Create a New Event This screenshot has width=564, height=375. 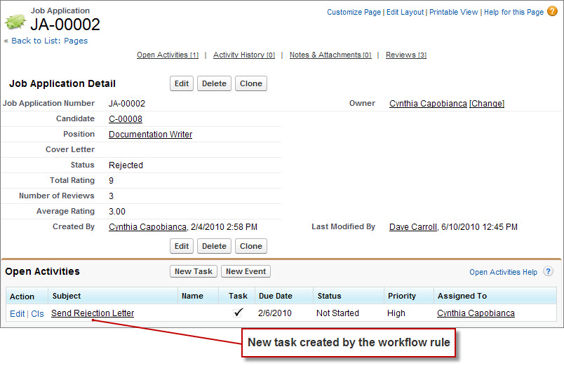(246, 271)
